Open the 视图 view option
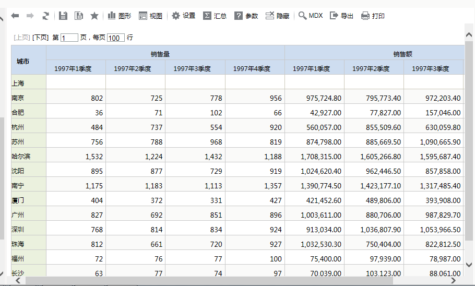 point(150,16)
